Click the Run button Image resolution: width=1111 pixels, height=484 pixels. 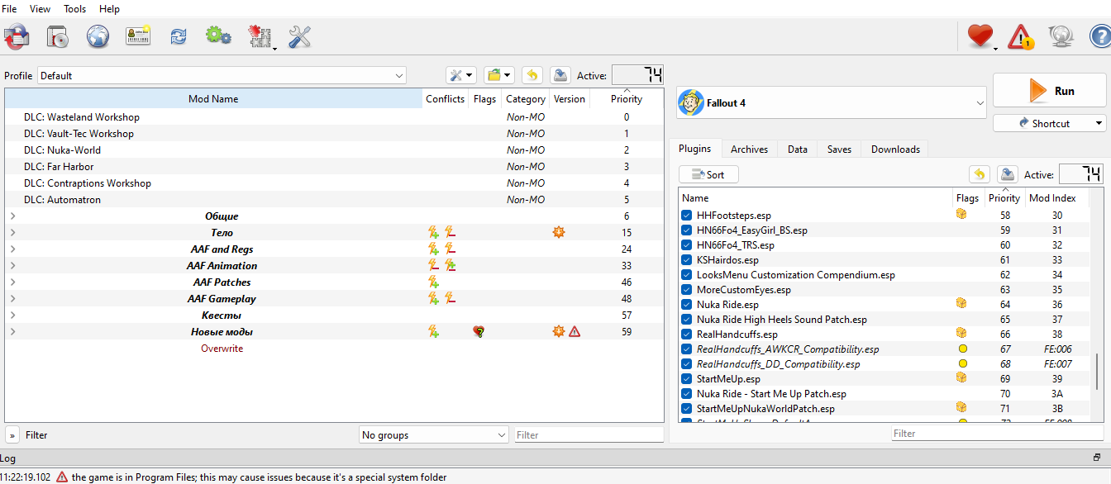1049,90
